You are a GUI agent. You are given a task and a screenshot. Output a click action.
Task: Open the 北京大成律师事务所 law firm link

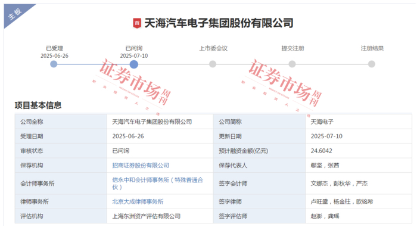tap(138, 202)
